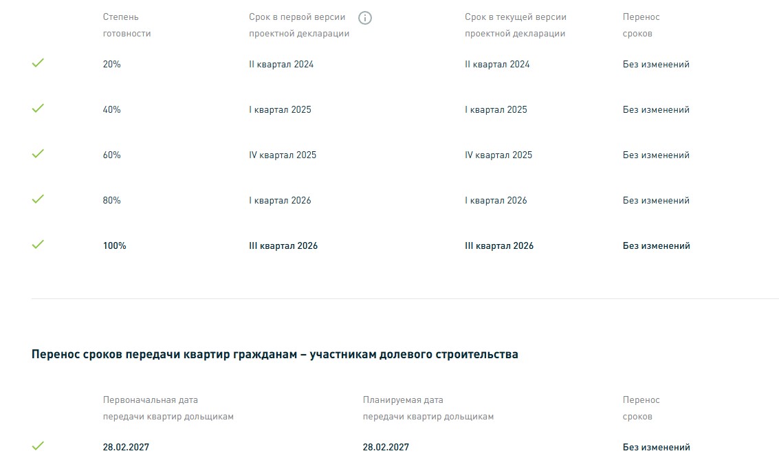The height and width of the screenshot is (471, 779).
Task: Click the "Срок в текущей версии" column header
Action: tap(515, 25)
